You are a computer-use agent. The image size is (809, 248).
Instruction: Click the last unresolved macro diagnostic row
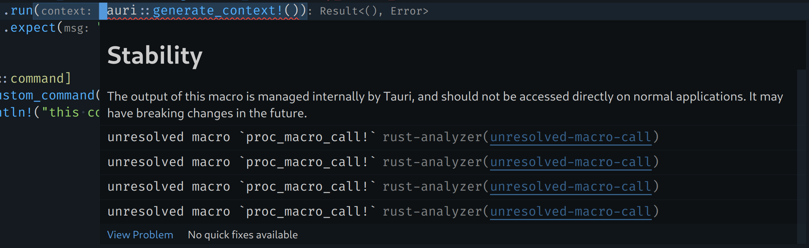point(298,211)
